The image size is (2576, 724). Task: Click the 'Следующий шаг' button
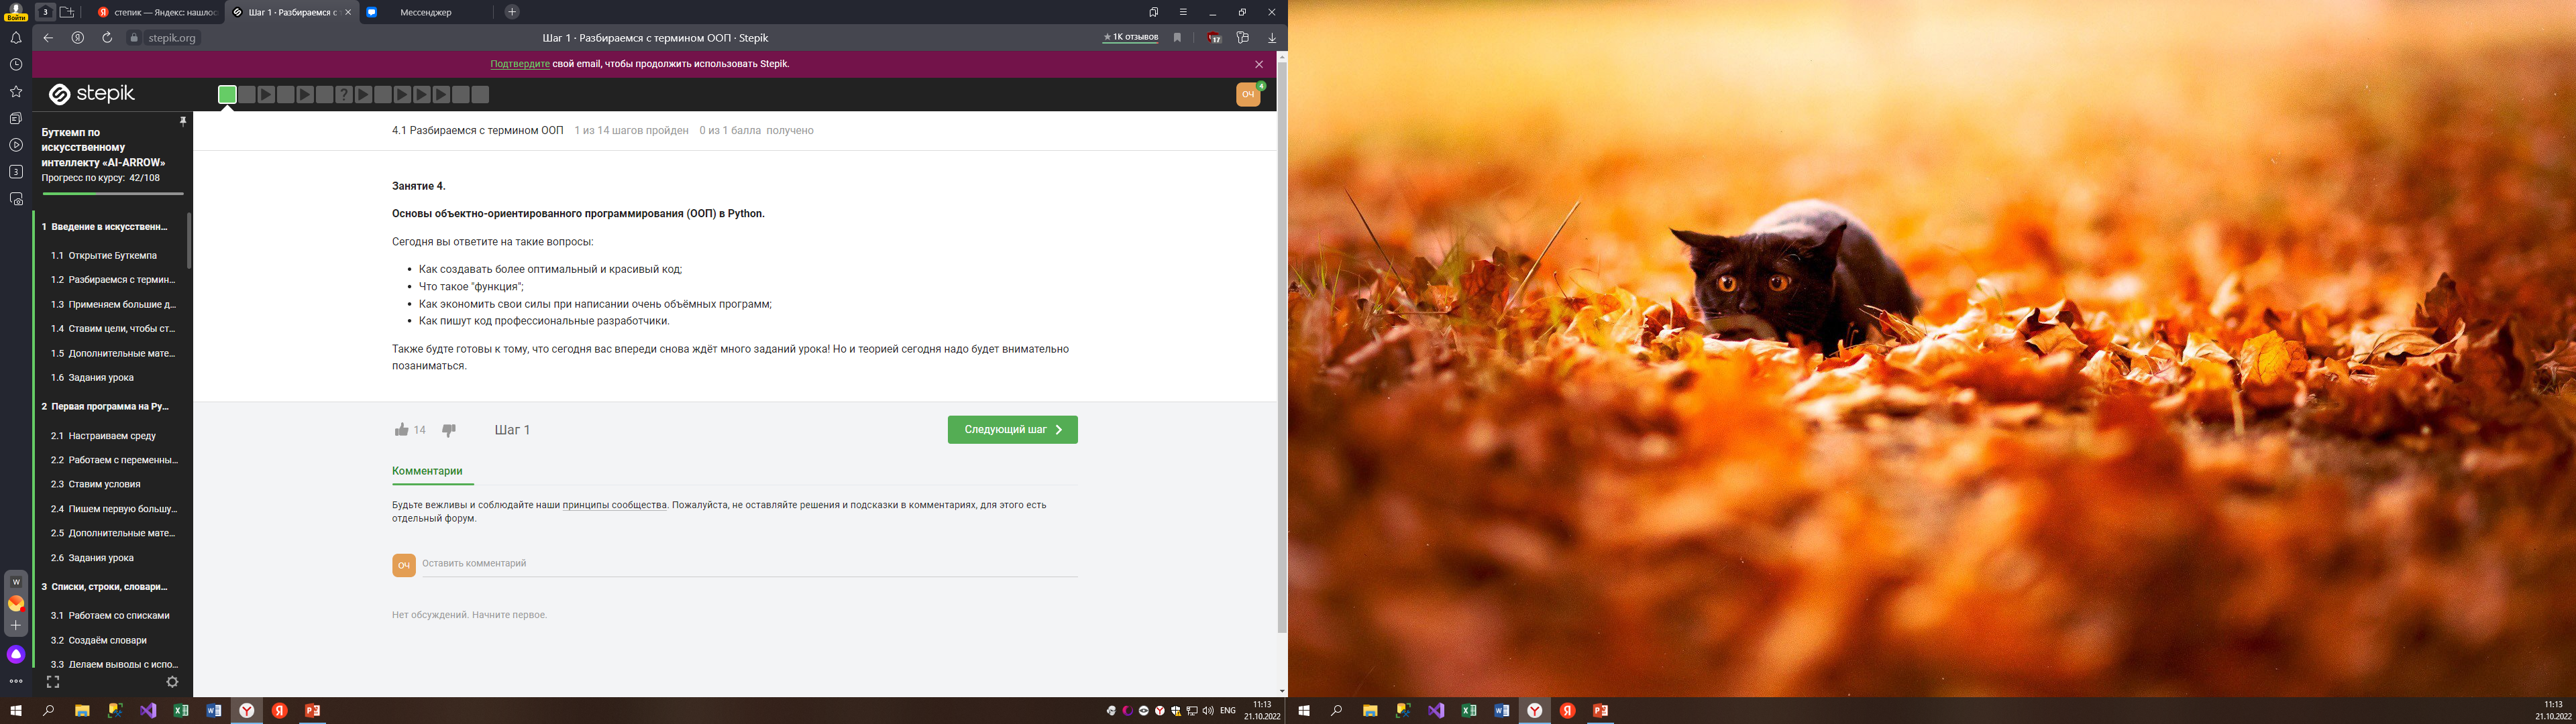(1012, 430)
